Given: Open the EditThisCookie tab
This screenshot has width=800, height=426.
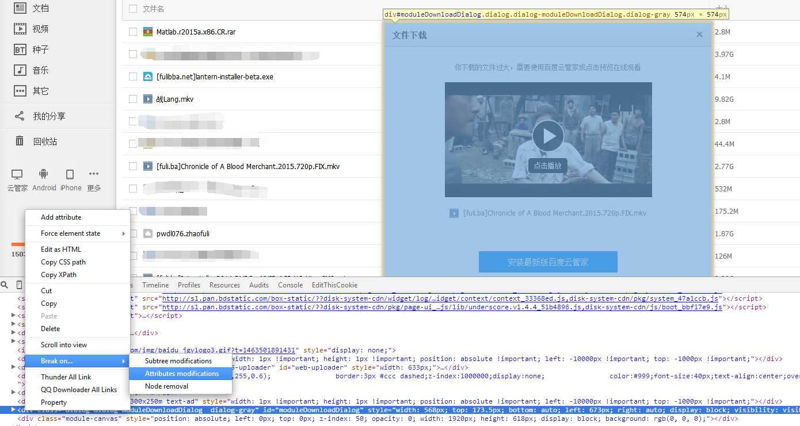Looking at the screenshot, I should [334, 285].
